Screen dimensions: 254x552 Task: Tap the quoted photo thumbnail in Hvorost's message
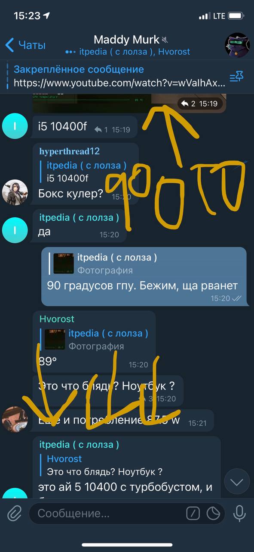click(x=55, y=339)
